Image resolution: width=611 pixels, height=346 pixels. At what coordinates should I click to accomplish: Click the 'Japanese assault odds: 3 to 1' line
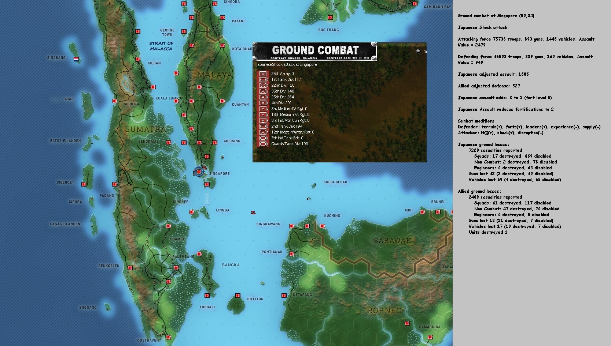pos(505,98)
